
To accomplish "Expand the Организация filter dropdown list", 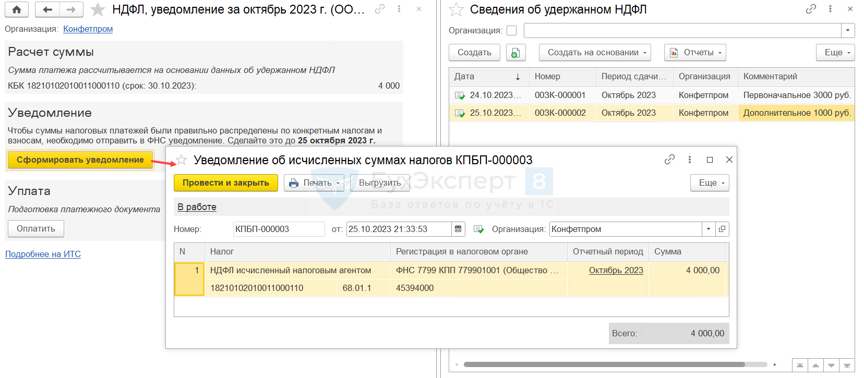I will pos(848,31).
